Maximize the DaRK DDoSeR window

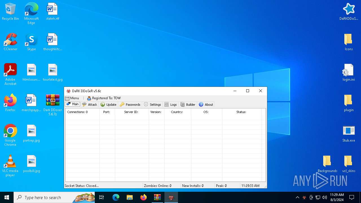[x=248, y=91]
